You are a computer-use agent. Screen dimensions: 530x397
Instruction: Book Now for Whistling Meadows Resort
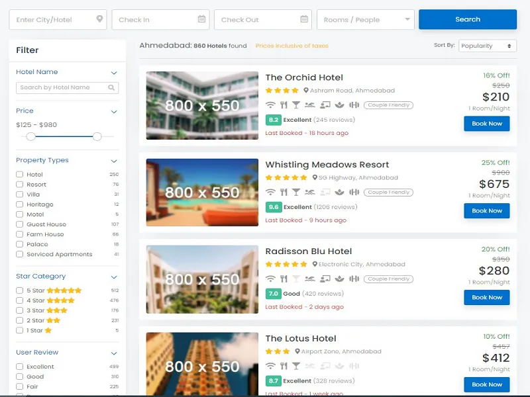[x=487, y=210]
